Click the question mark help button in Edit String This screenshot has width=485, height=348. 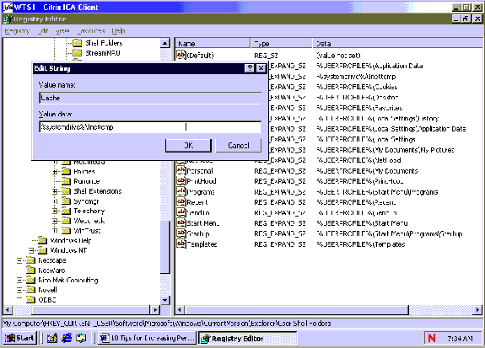pos(250,68)
